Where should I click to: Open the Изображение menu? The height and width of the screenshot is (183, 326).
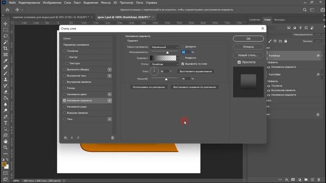[x=52, y=3]
